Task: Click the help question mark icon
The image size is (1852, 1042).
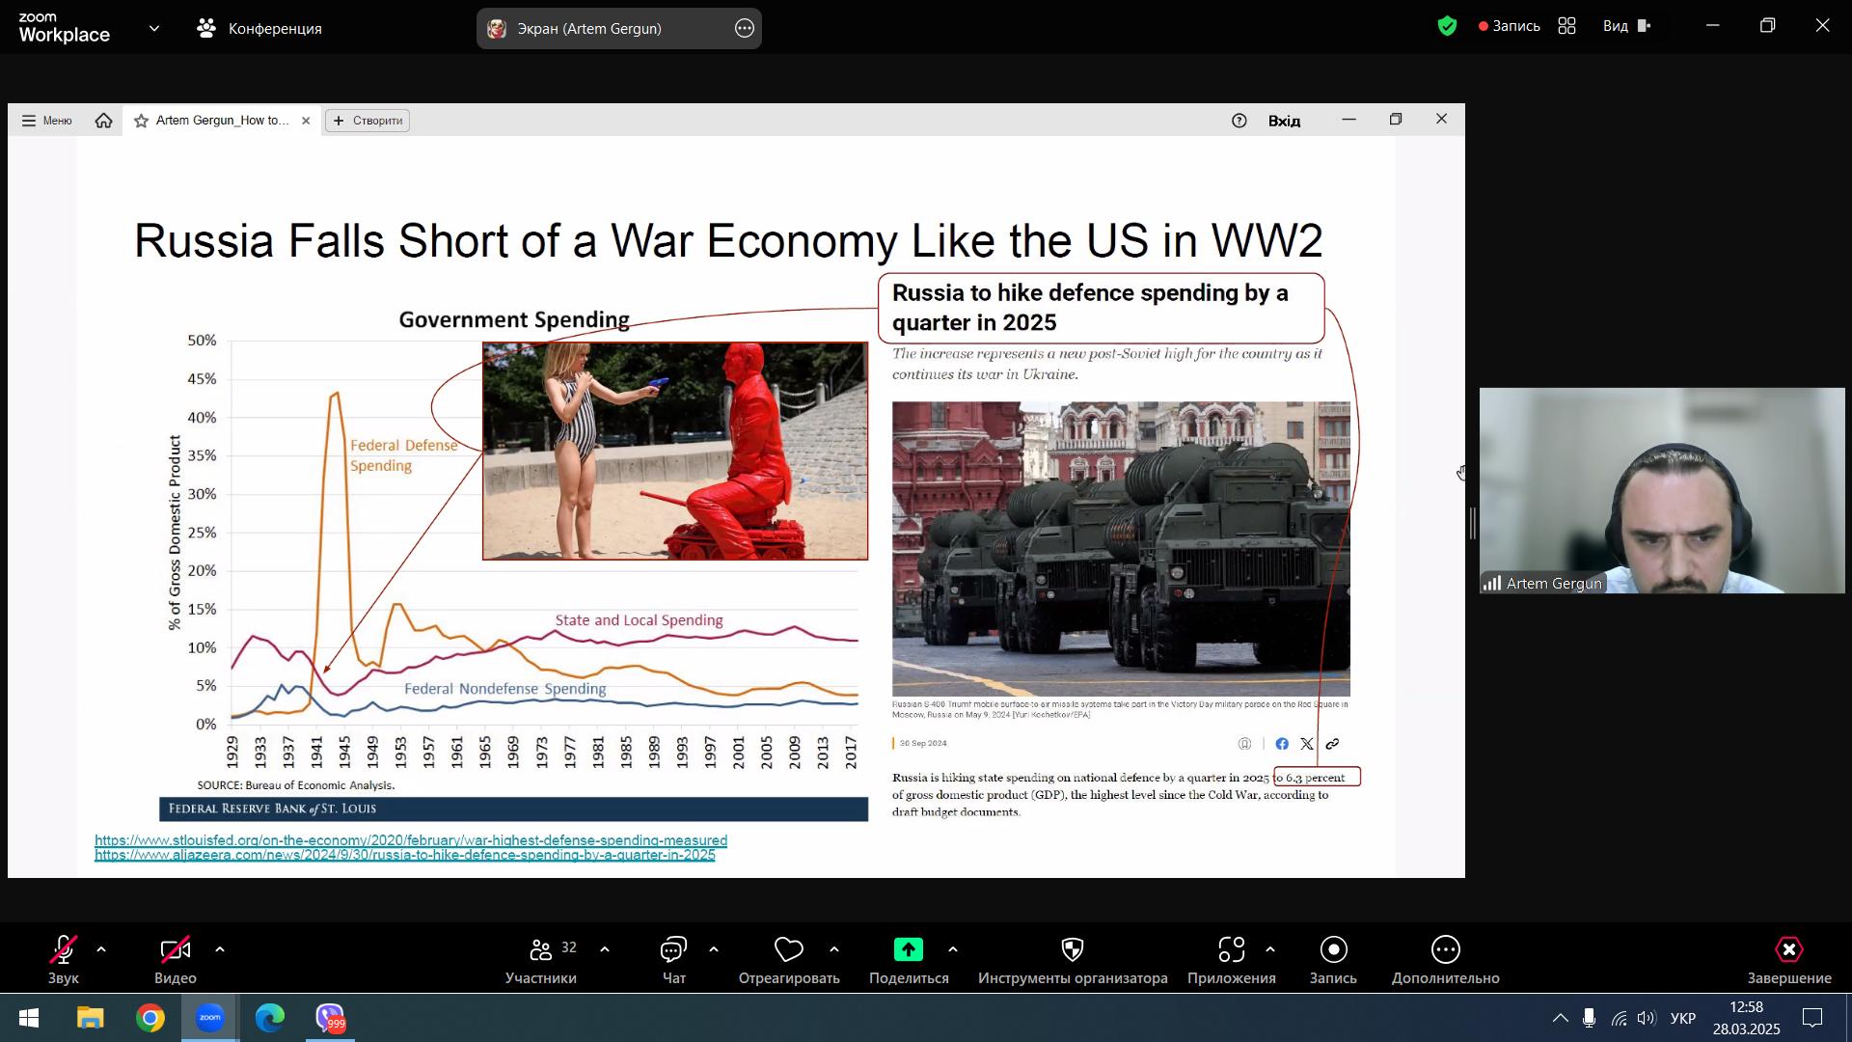Action: pyautogui.click(x=1239, y=121)
